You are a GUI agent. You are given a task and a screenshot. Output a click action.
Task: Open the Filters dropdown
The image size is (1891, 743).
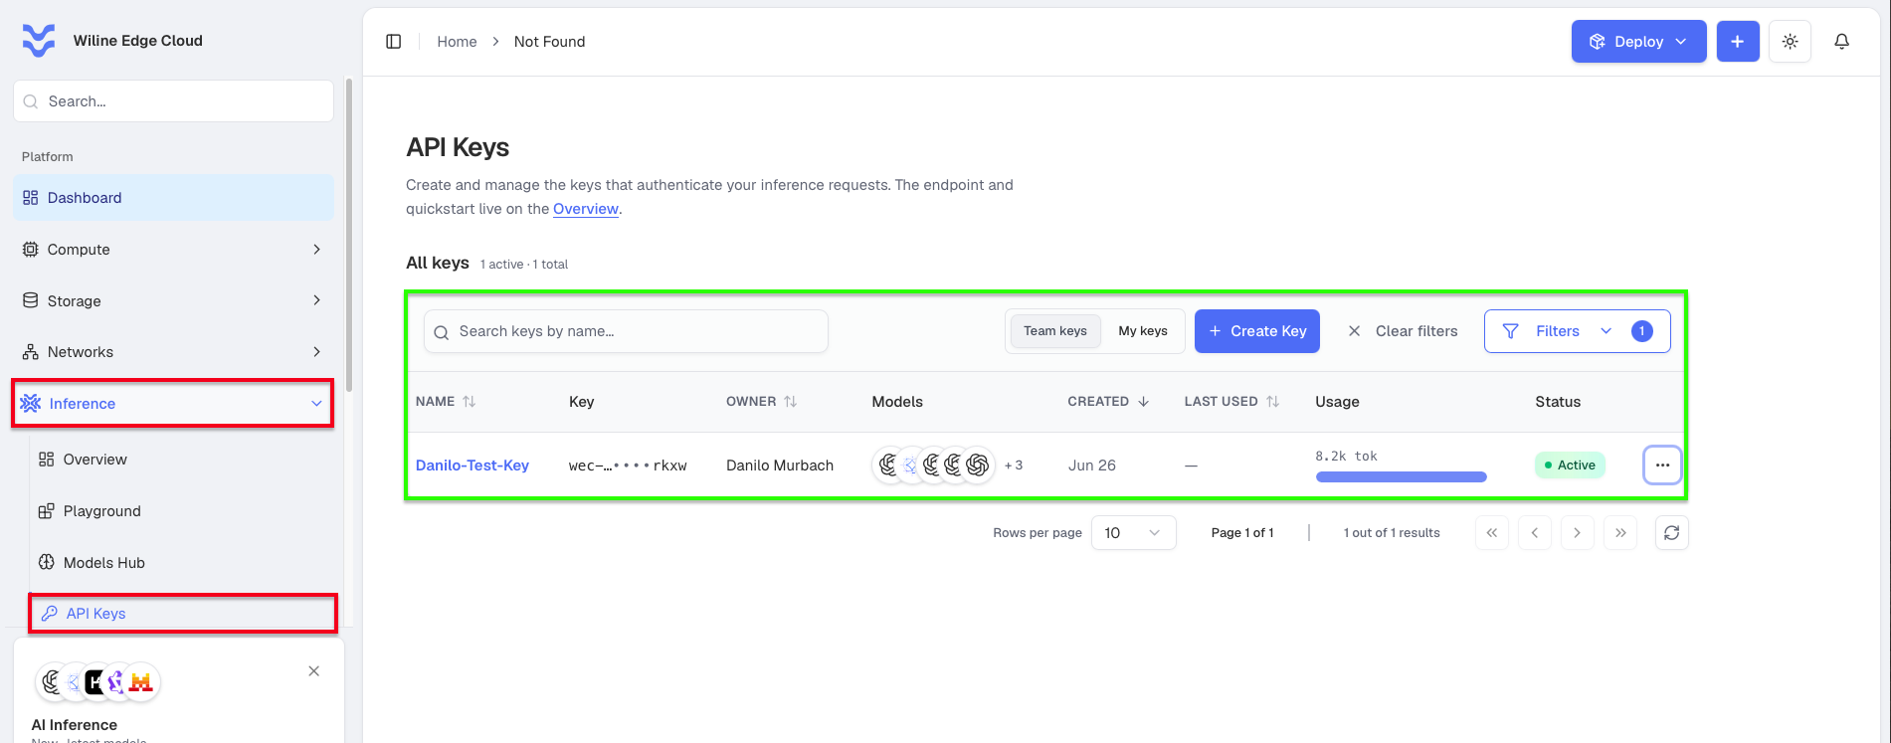pos(1577,331)
